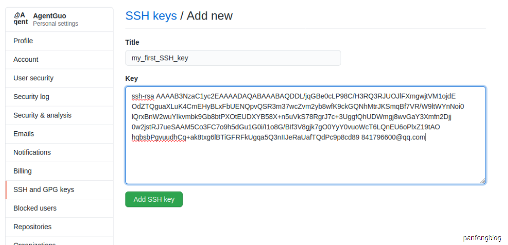Image resolution: width=508 pixels, height=245 pixels.
Task: Go to Repositories settings
Action: [x=59, y=227]
